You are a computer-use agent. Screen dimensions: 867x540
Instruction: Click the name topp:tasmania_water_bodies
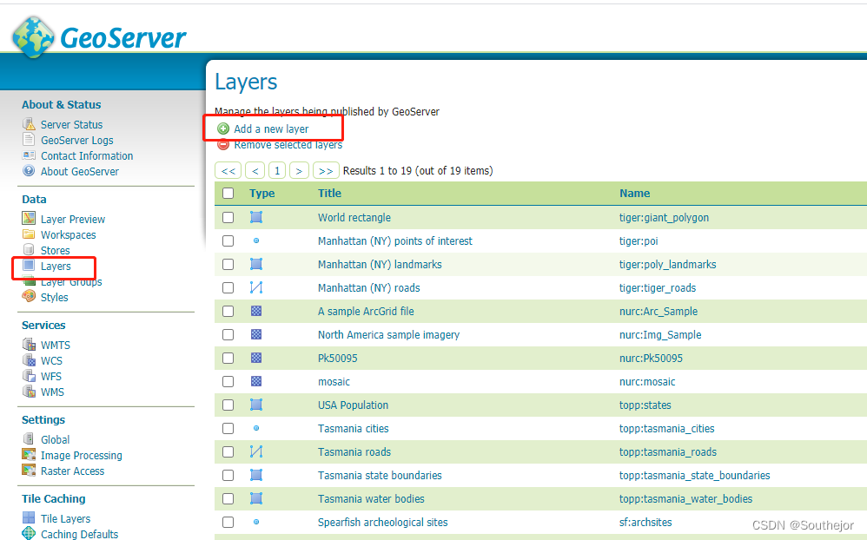(685, 498)
